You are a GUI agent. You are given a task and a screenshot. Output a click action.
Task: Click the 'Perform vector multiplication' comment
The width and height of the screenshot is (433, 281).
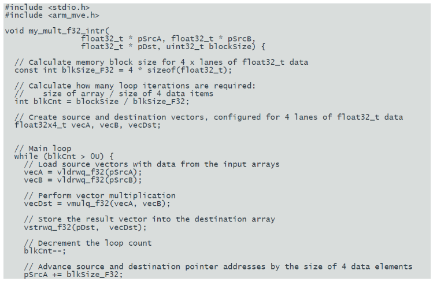[99, 195]
